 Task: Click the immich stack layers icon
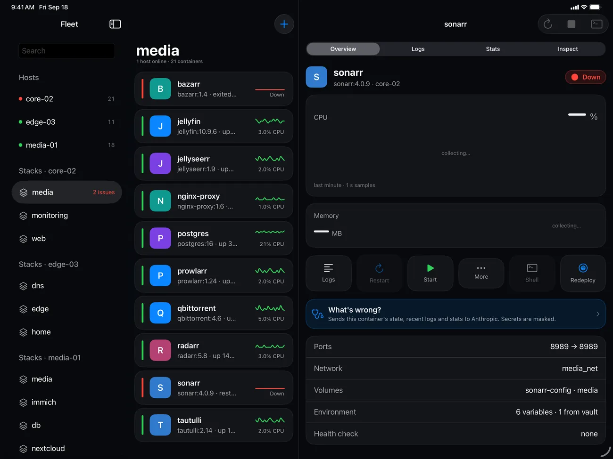click(x=24, y=403)
